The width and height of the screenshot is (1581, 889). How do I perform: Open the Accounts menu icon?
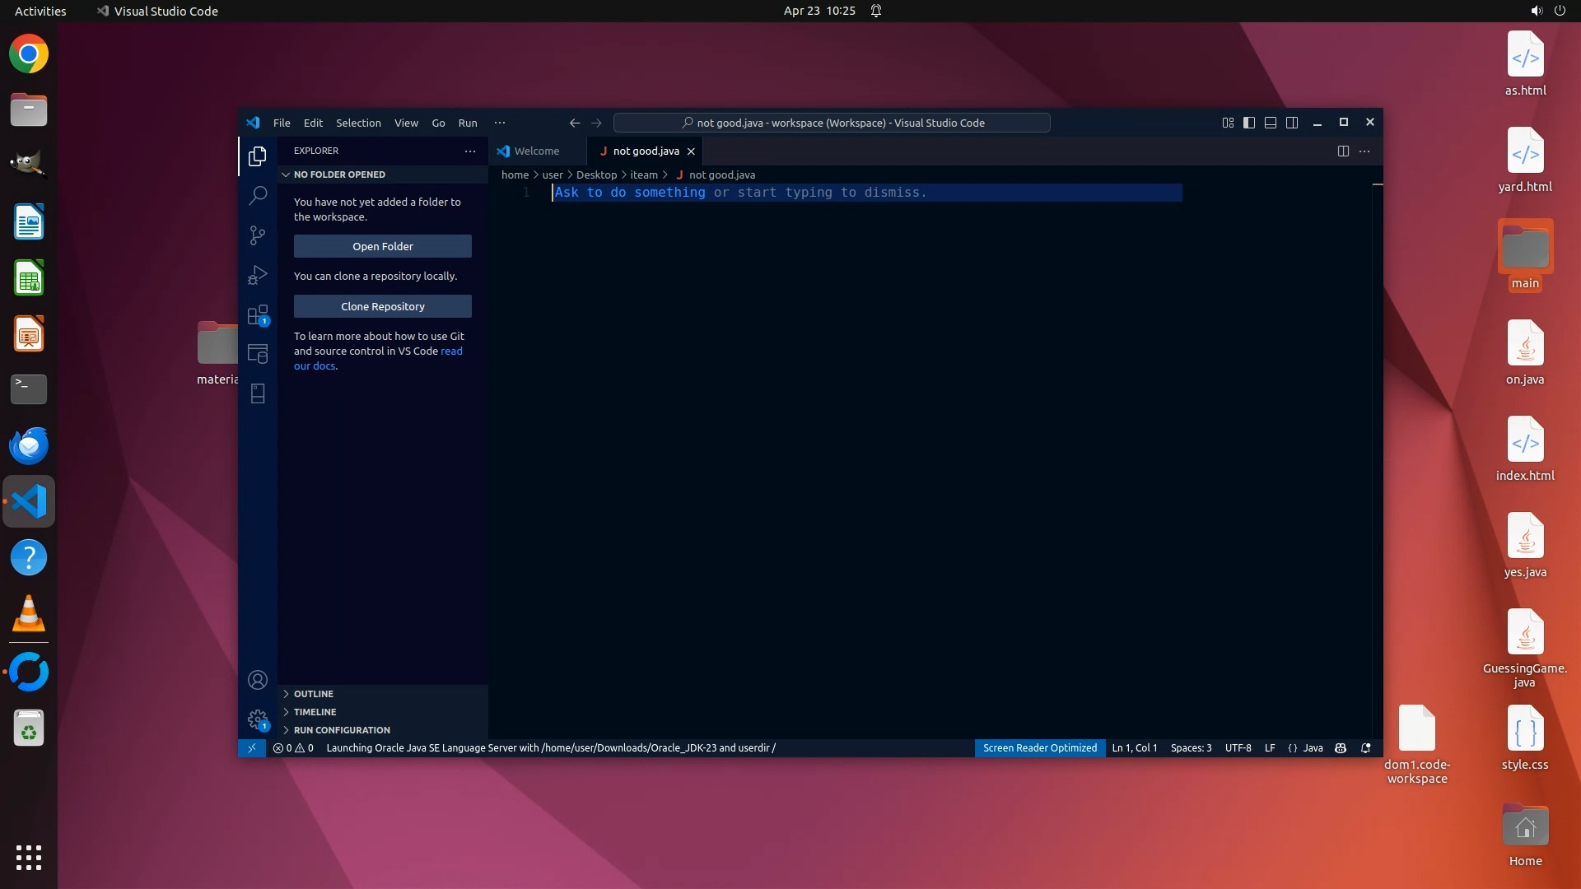tap(258, 680)
